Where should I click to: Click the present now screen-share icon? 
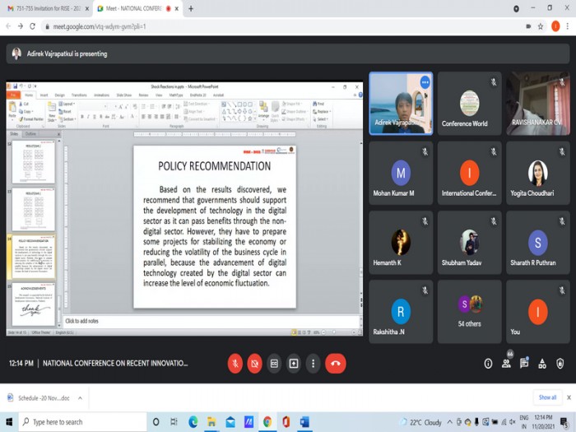tap(294, 363)
